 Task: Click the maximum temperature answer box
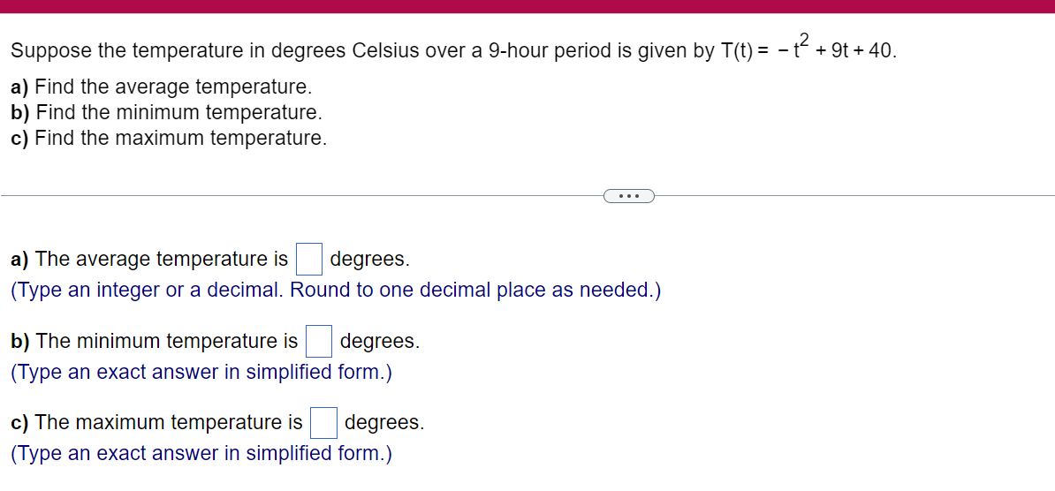324,423
